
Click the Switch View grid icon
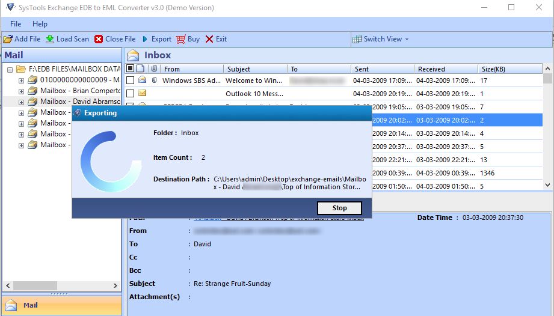click(357, 39)
